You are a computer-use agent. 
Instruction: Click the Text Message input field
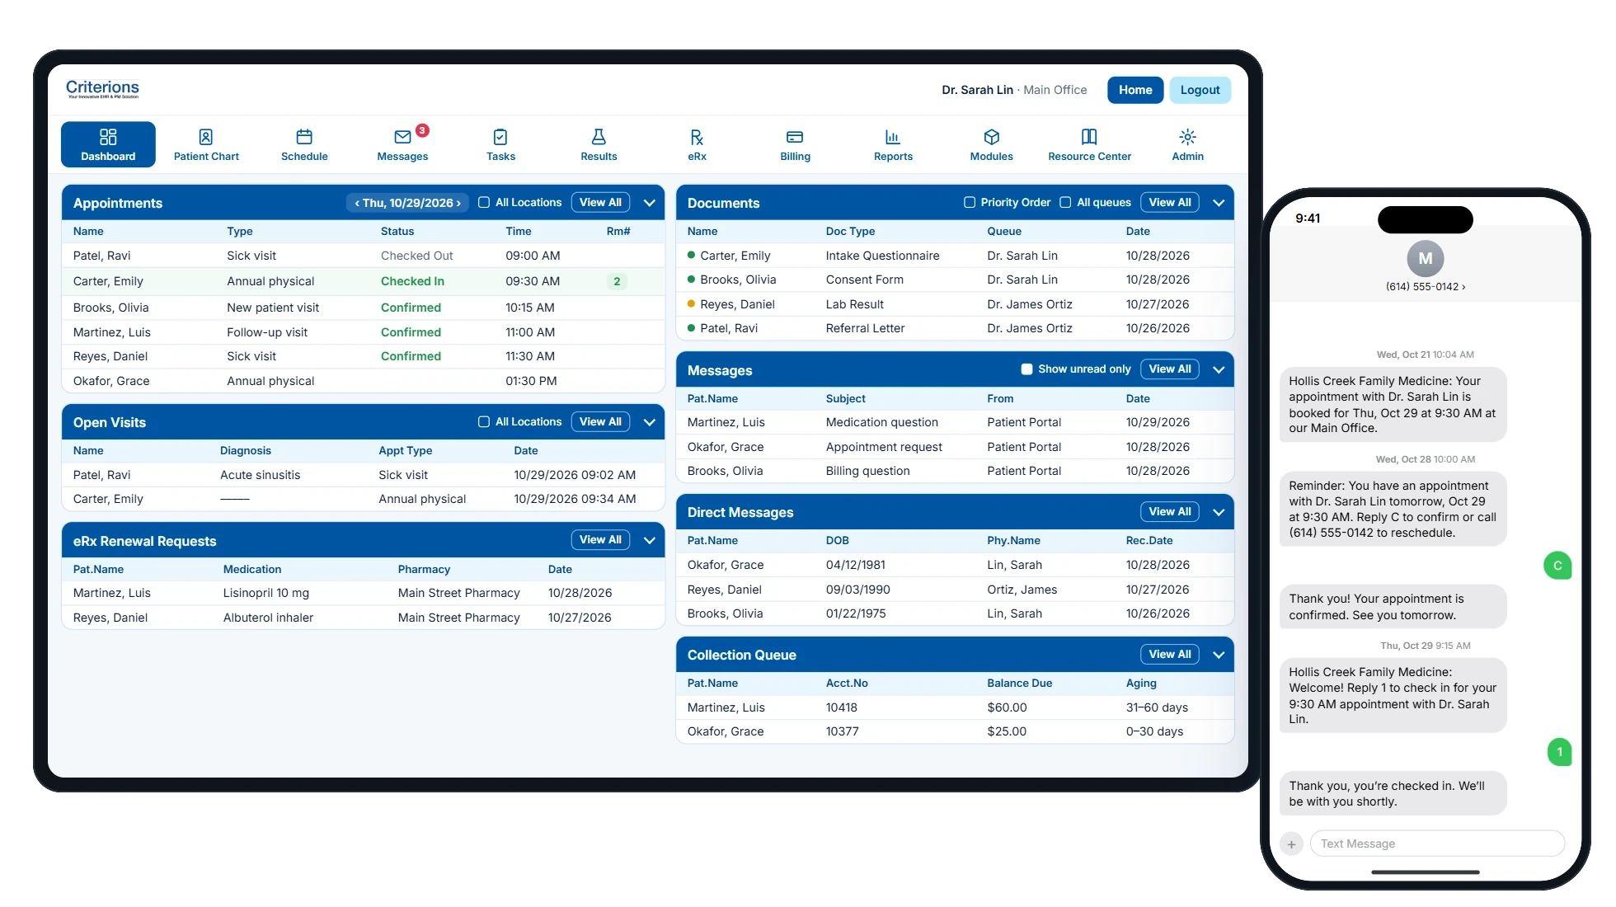(1437, 844)
